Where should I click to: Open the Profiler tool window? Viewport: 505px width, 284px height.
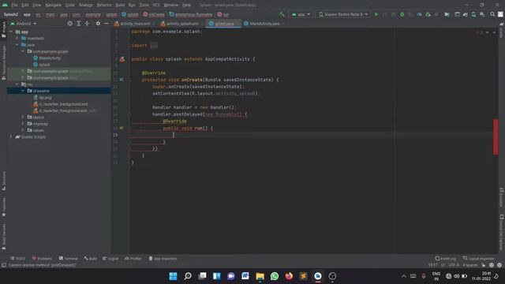point(133,259)
